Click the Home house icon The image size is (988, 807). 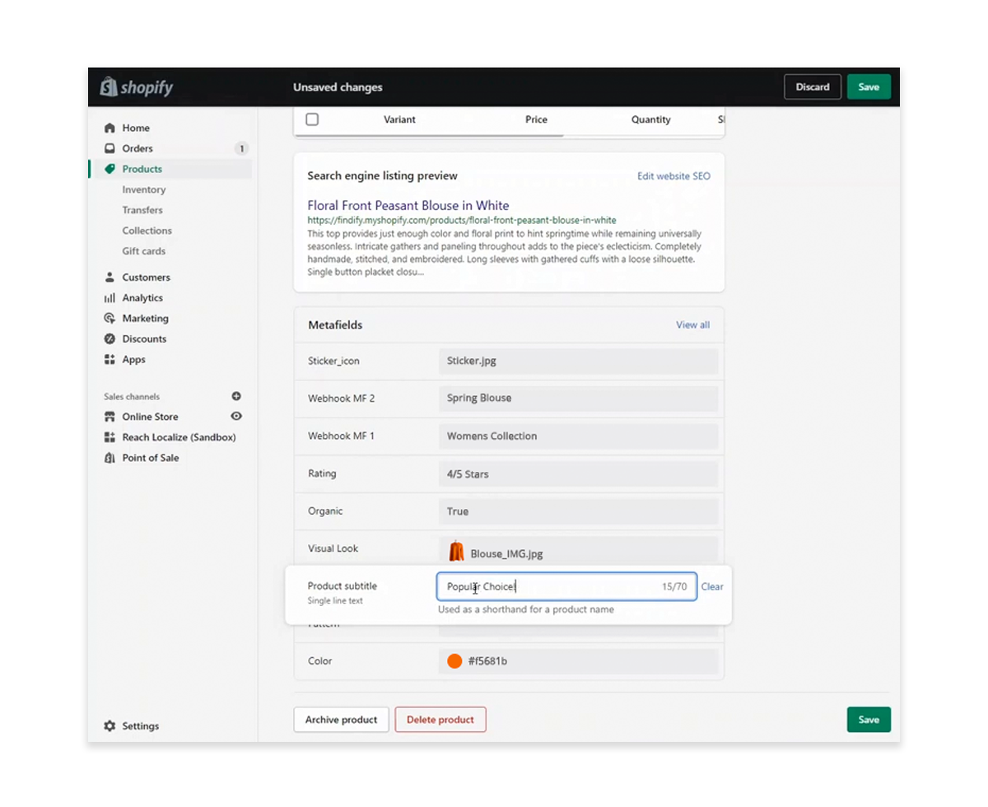pyautogui.click(x=110, y=128)
